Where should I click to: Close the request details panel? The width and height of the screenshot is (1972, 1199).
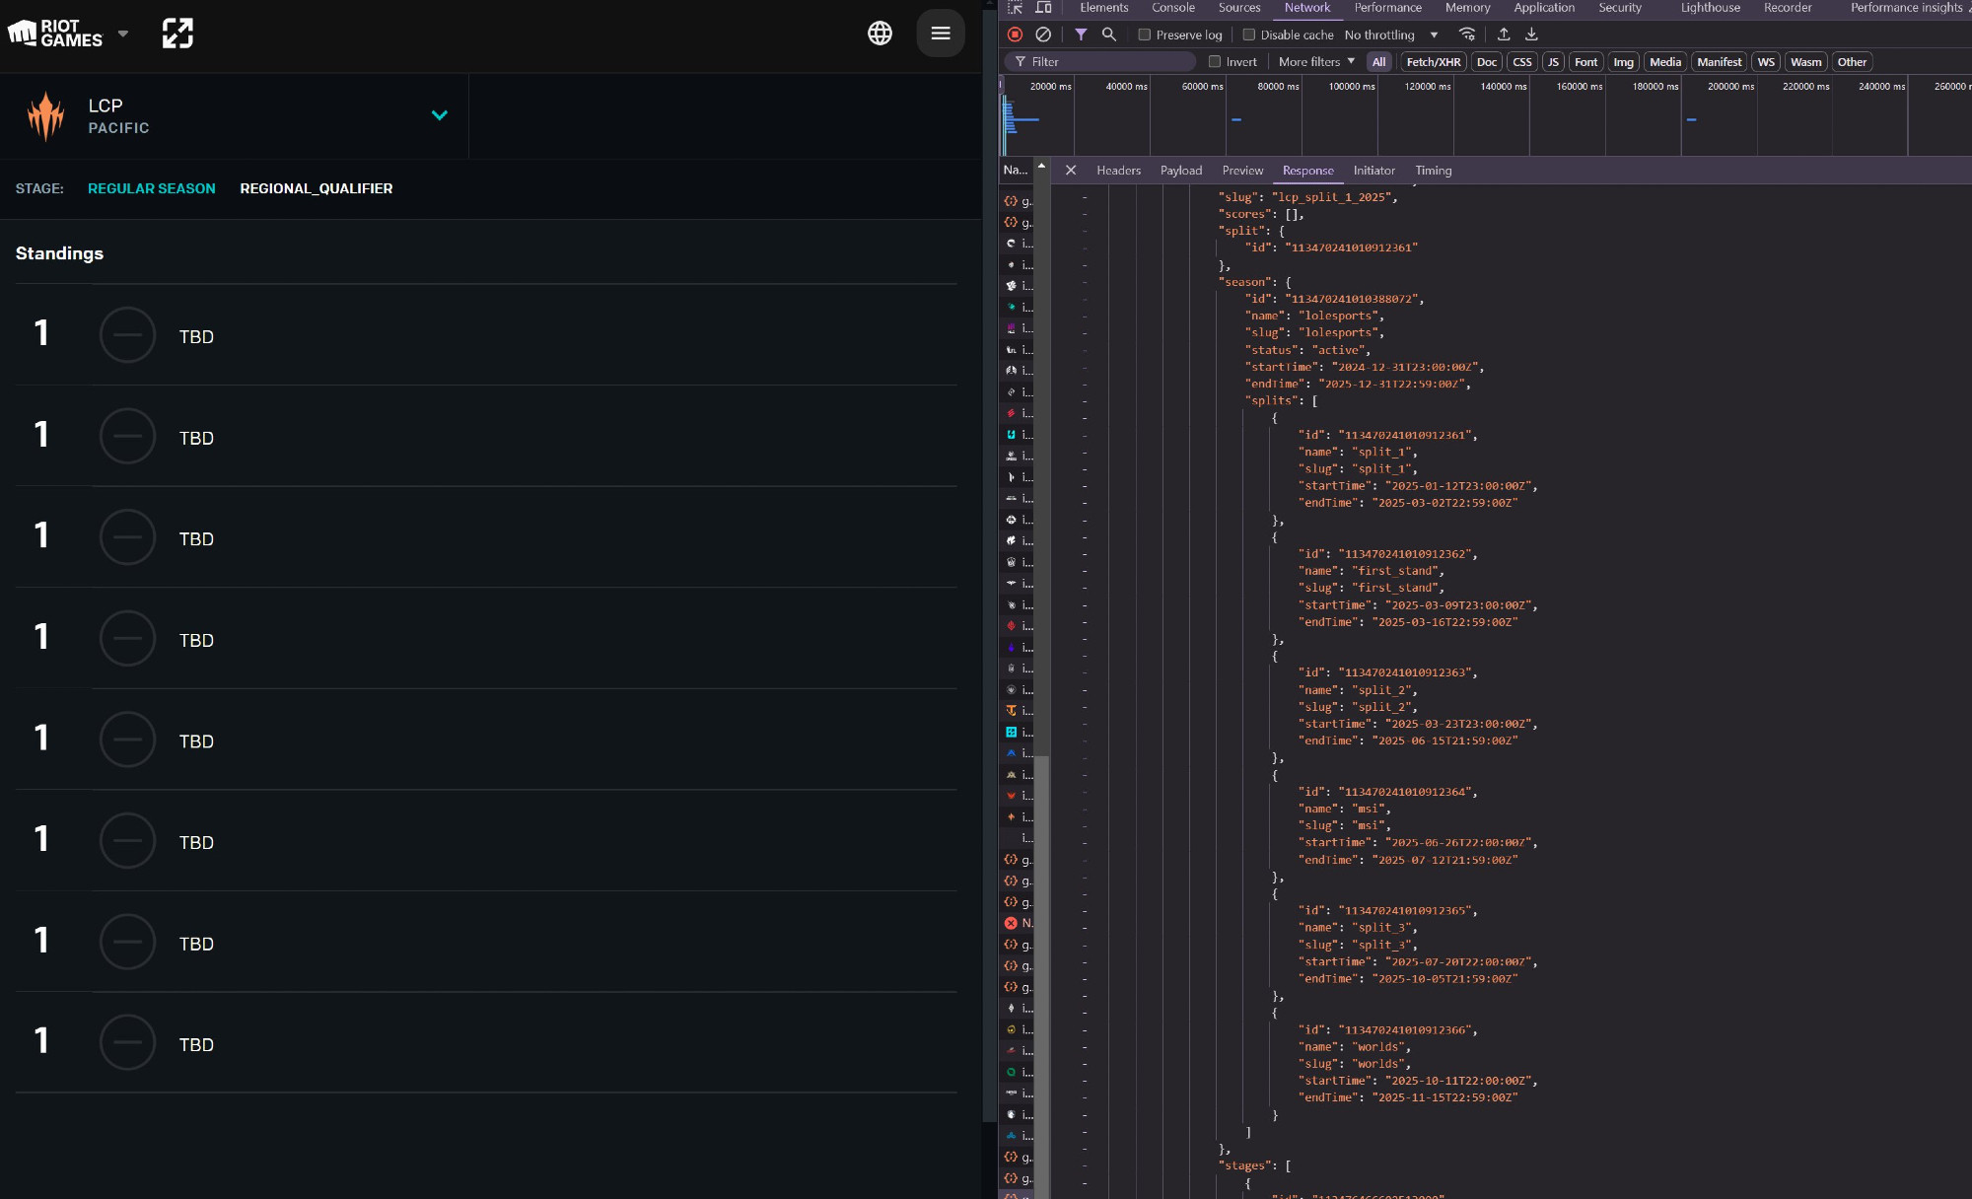(x=1071, y=171)
